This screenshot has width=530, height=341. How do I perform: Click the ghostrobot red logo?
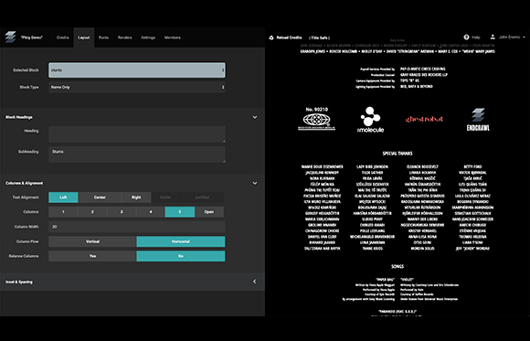pos(424,119)
